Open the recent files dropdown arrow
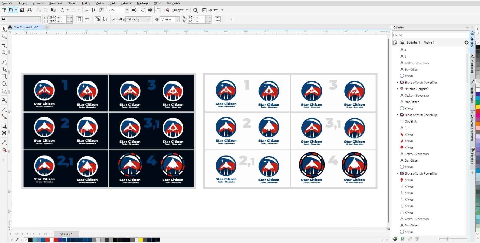Image resolution: width=480 pixels, height=243 pixels. pyautogui.click(x=16, y=10)
